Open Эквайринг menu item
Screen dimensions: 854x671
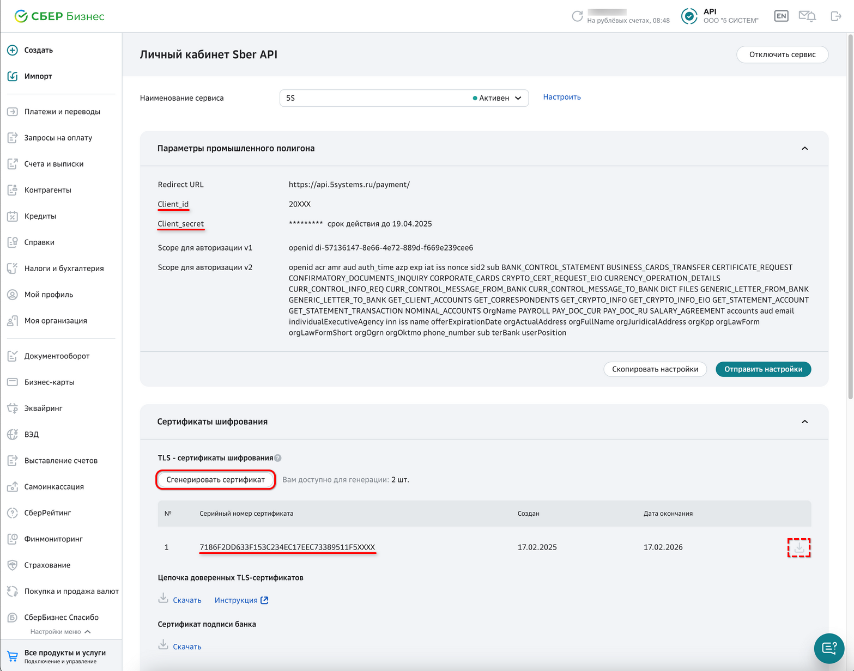tap(43, 408)
